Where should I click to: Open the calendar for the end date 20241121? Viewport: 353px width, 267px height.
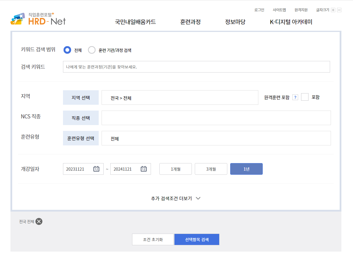(143, 169)
